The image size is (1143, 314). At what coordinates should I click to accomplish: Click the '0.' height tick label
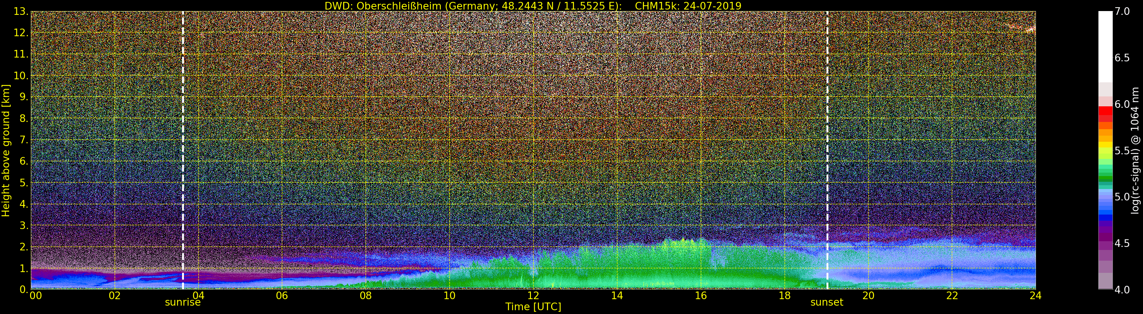(24, 289)
